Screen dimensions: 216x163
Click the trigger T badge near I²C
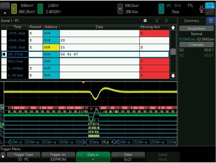[x=161, y=9]
